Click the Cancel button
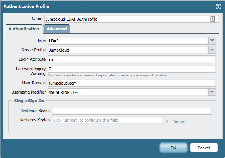This screenshot has height=158, width=225. (204, 148)
